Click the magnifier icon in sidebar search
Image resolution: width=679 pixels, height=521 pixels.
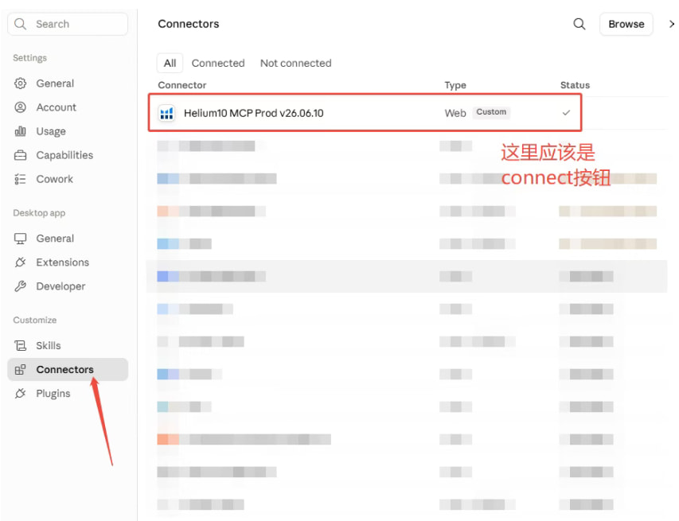point(21,24)
